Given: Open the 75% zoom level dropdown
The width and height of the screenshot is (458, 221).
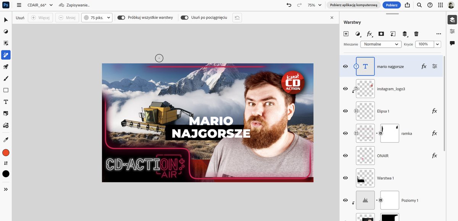Looking at the screenshot, I should [315, 5].
